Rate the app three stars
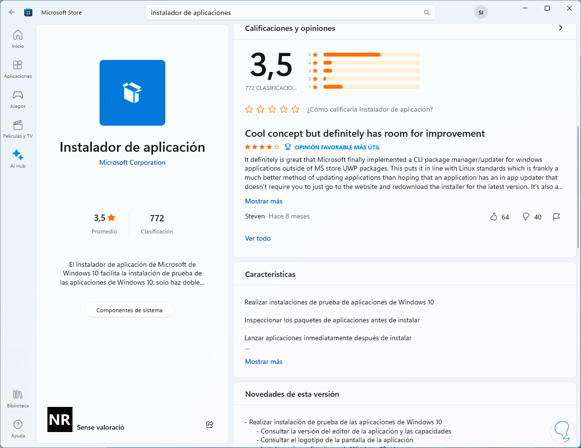The width and height of the screenshot is (581, 448). point(272,109)
